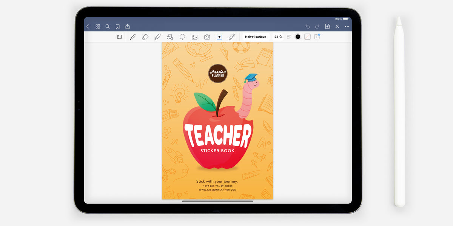
Task: Pick the Highlighter tool
Action: coord(157,37)
